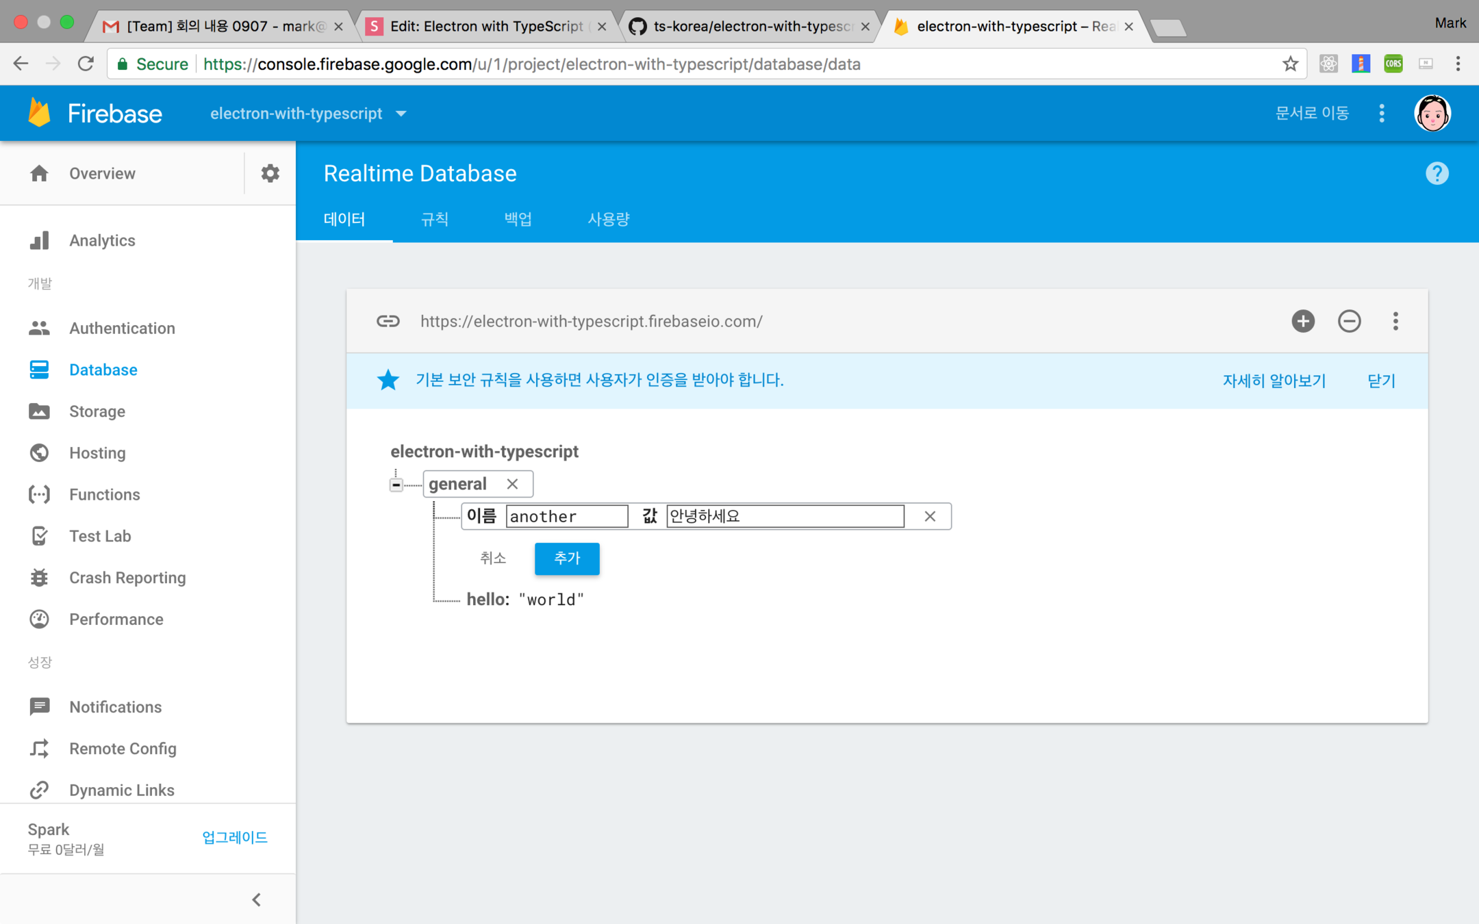Screen dimensions: 1479x924
Task: Remove the new child row with X
Action: [929, 516]
